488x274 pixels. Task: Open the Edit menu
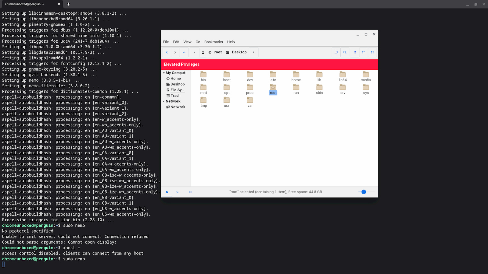point(176,42)
